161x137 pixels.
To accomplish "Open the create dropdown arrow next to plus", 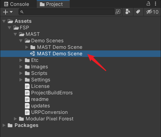I will 11,12.
